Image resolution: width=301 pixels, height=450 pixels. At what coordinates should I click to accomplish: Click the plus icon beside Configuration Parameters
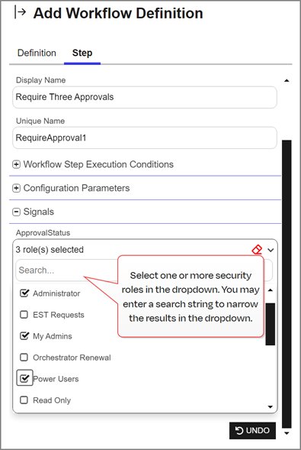[16, 188]
